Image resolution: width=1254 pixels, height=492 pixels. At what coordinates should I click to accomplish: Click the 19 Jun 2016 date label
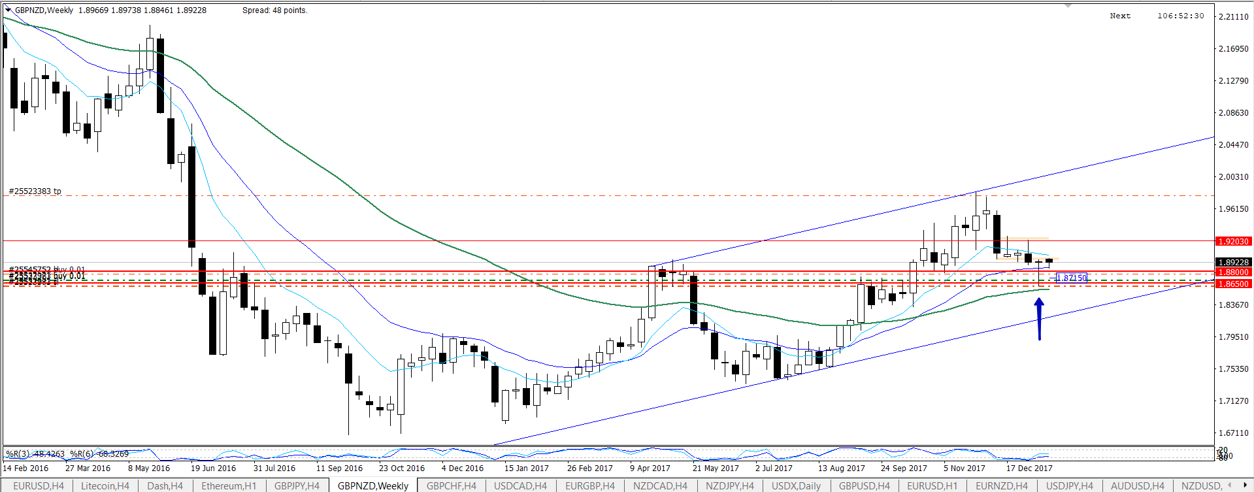click(213, 468)
